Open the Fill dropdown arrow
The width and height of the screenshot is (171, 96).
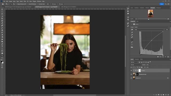pos(150,67)
